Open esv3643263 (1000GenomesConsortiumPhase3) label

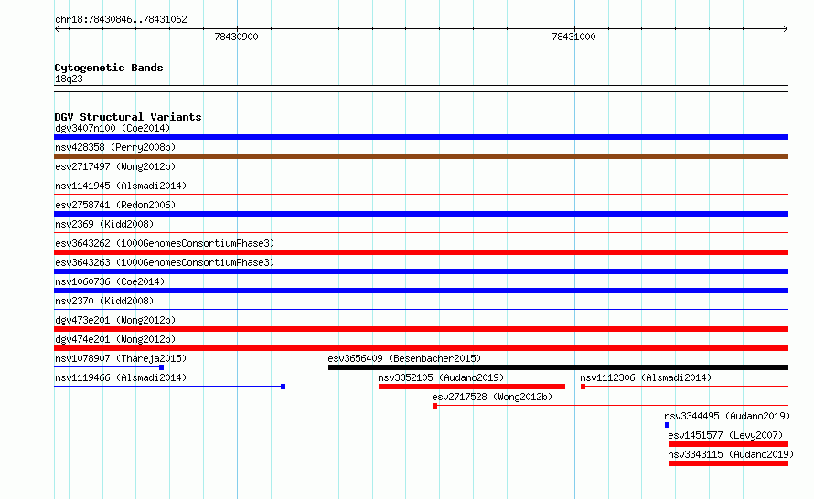click(x=165, y=262)
